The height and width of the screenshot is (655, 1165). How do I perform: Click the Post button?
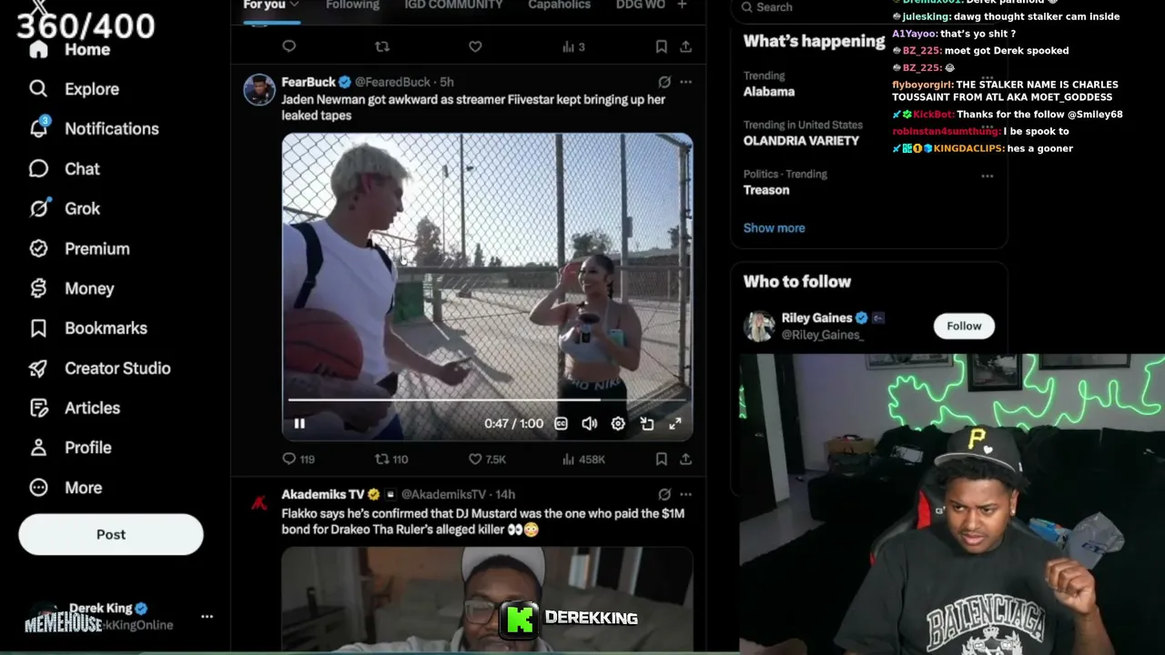click(111, 534)
